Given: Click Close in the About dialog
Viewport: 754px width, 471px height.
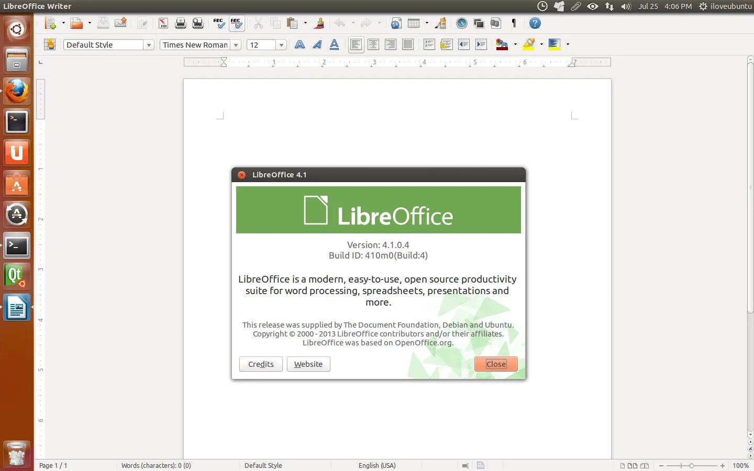Looking at the screenshot, I should coord(496,364).
